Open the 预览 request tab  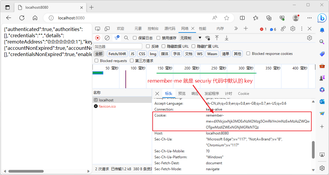pos(182,94)
